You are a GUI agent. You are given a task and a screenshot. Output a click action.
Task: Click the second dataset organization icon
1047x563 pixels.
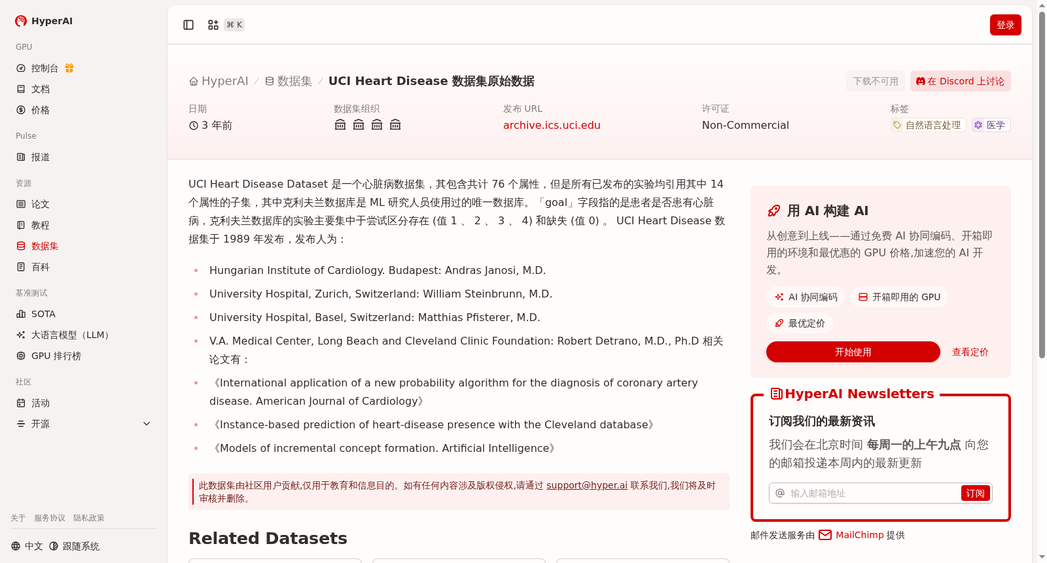point(359,125)
